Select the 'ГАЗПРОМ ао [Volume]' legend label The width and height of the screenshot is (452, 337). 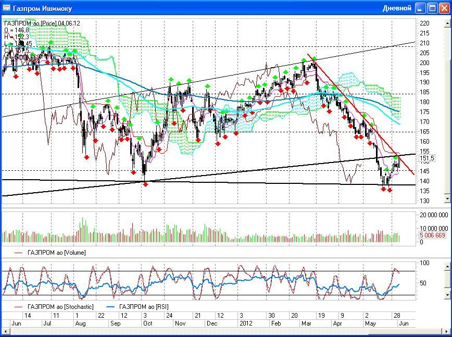pyautogui.click(x=56, y=253)
